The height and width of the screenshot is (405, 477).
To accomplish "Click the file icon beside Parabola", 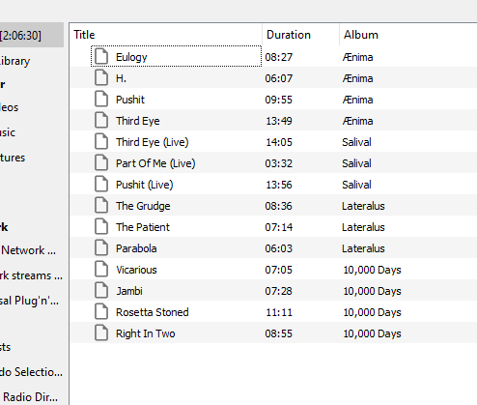I will tap(101, 248).
